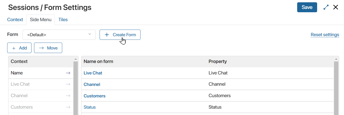The width and height of the screenshot is (344, 115).
Task: Open the Live Chat name on form link
Action: coord(93,73)
